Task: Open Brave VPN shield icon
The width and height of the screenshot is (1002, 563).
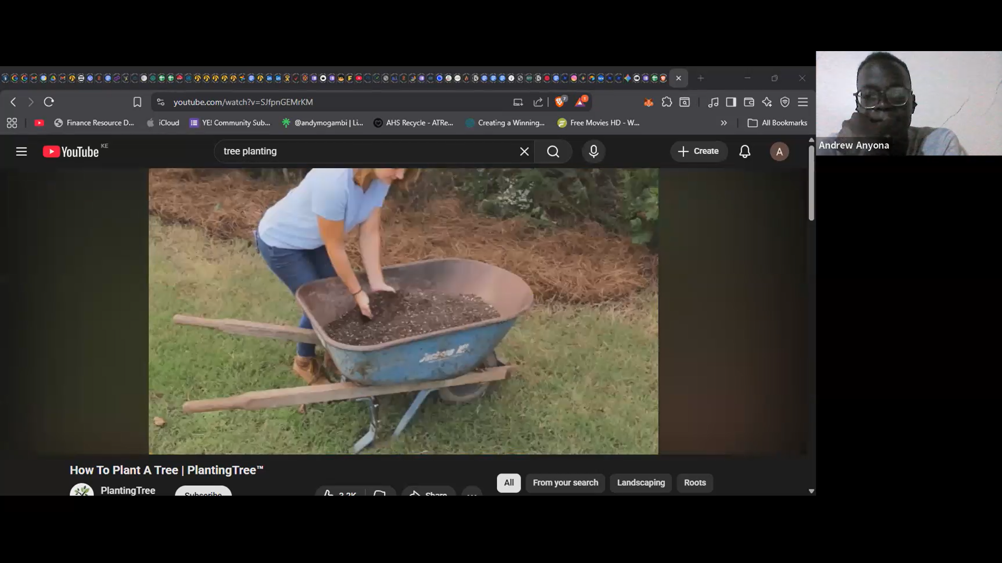Action: click(785, 102)
